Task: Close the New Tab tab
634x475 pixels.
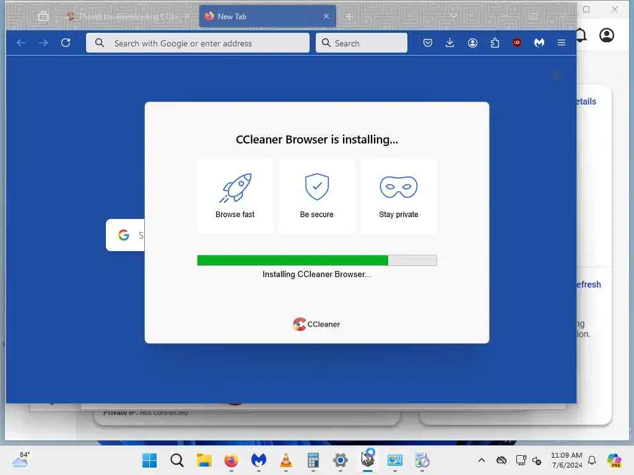Action: pos(326,16)
